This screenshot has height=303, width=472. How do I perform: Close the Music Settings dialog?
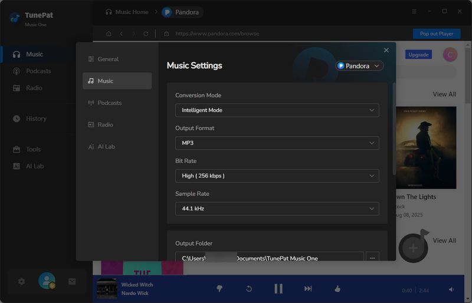386,51
